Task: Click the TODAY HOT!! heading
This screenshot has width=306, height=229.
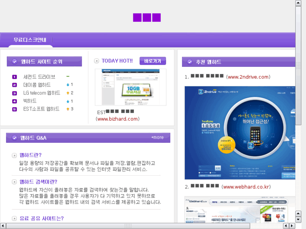Action: [x=117, y=61]
